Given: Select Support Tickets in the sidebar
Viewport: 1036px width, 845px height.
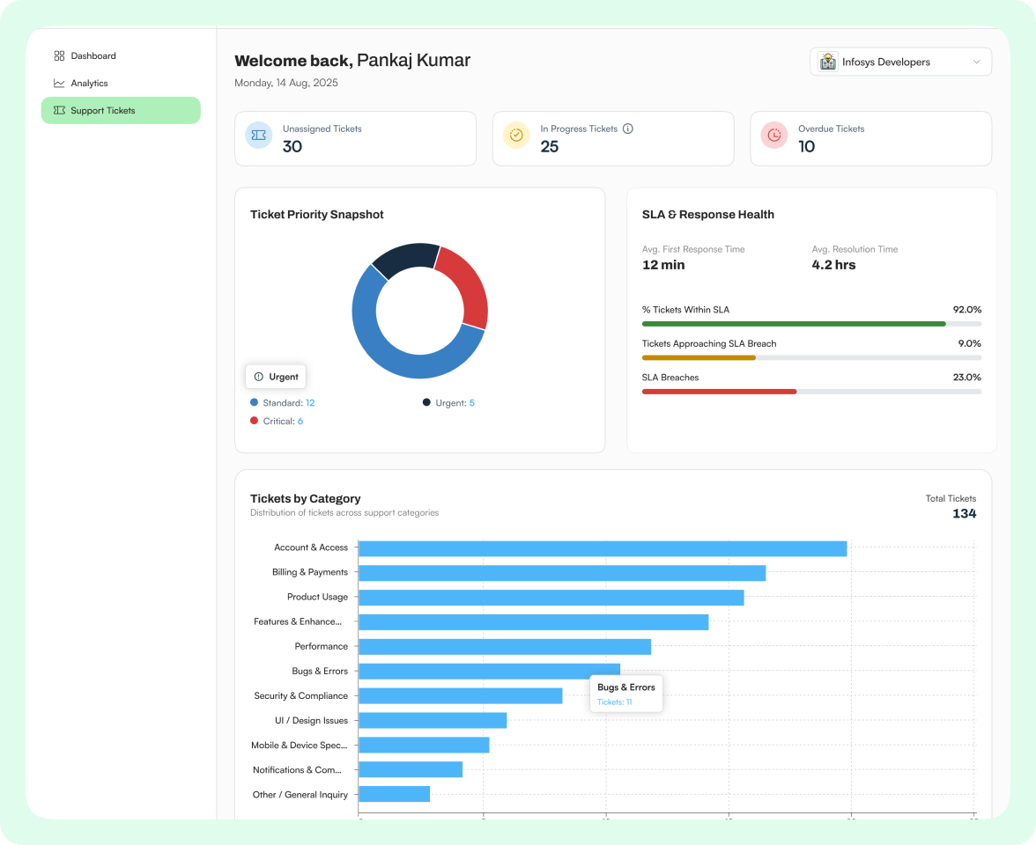Looking at the screenshot, I should (x=120, y=110).
